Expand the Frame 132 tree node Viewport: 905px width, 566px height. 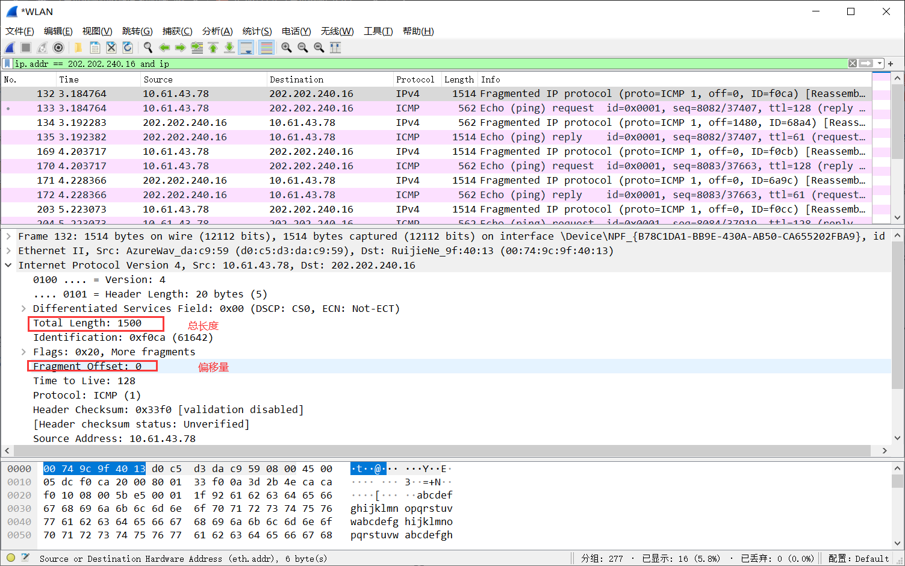(x=9, y=237)
